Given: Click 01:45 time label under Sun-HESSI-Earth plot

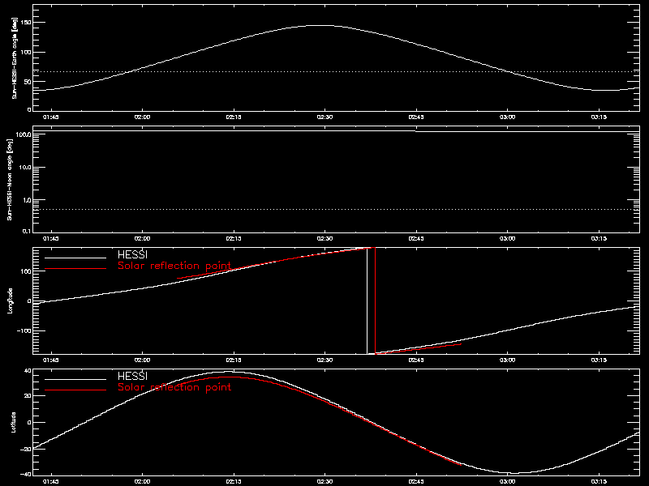Looking at the screenshot, I should (x=51, y=117).
